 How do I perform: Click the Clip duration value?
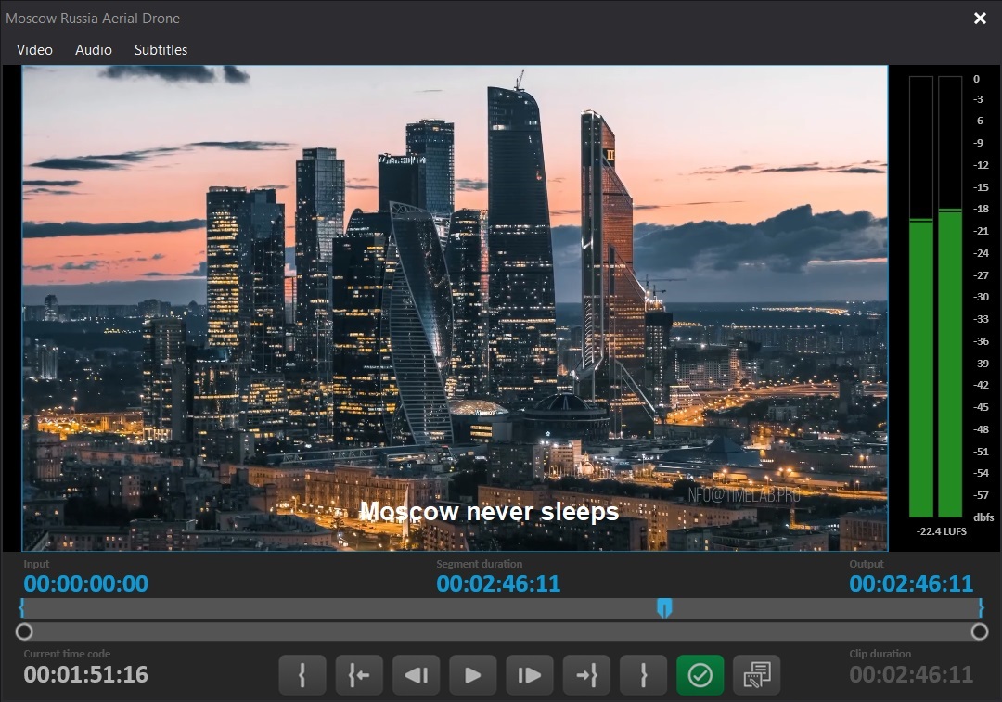pyautogui.click(x=911, y=674)
